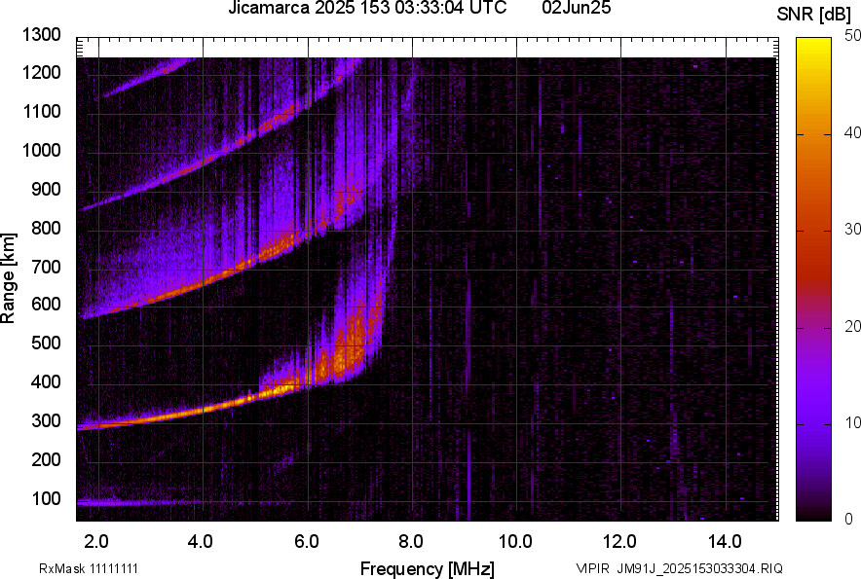Viewport: 861px width, 579px height.
Task: Click the frequency tick label 8.0
Action: point(411,542)
